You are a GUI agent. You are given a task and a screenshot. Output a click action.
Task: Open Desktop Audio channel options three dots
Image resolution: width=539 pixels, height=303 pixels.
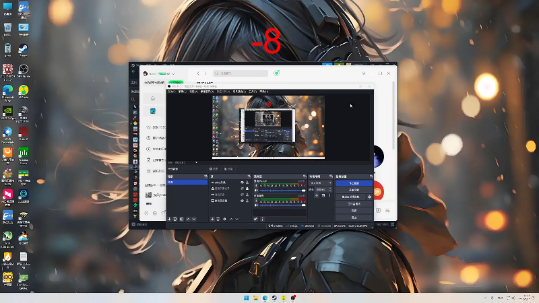[256, 200]
